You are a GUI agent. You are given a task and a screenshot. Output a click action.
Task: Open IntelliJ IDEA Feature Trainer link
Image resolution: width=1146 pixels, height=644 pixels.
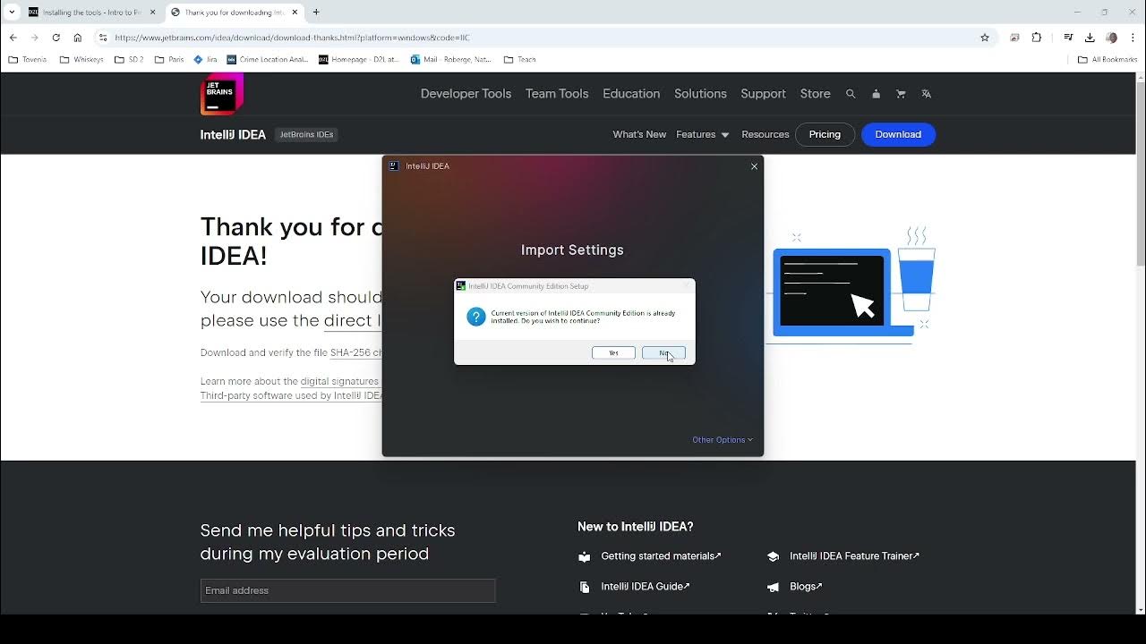[x=854, y=556]
